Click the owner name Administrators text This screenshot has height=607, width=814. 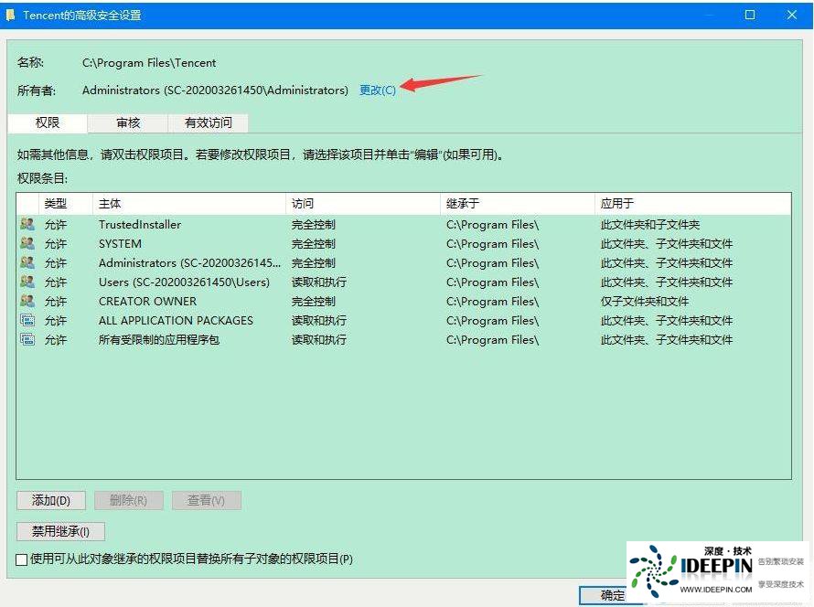[216, 91]
